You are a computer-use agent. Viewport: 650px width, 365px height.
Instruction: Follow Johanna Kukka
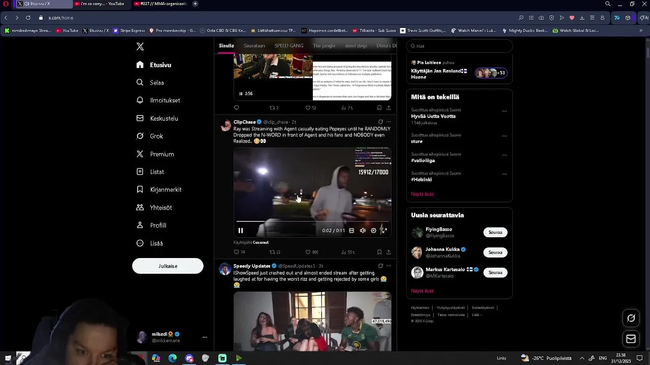click(x=495, y=252)
